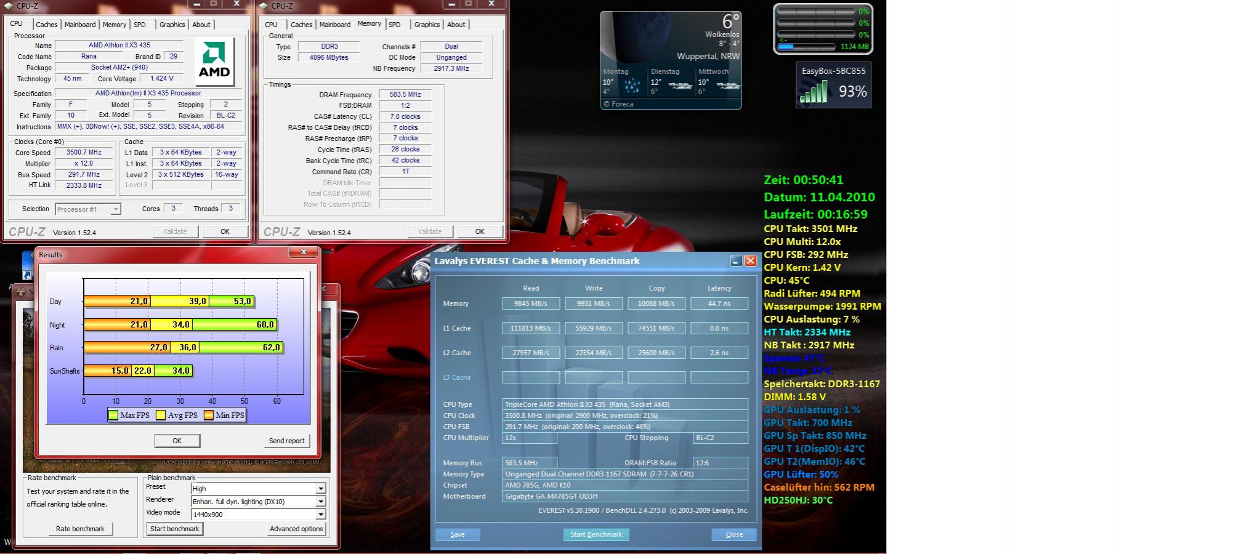Click the yellow Avg FPS legend swatch
Image resolution: width=1236 pixels, height=554 pixels.
(x=161, y=415)
